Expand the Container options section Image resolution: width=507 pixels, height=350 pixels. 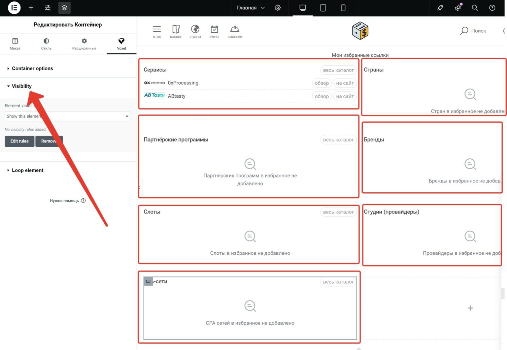click(x=32, y=68)
